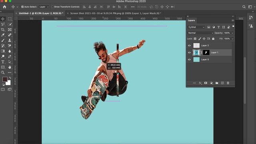The image size is (256, 144).
Task: Reset default foreground and background colors
Action: pos(3,84)
